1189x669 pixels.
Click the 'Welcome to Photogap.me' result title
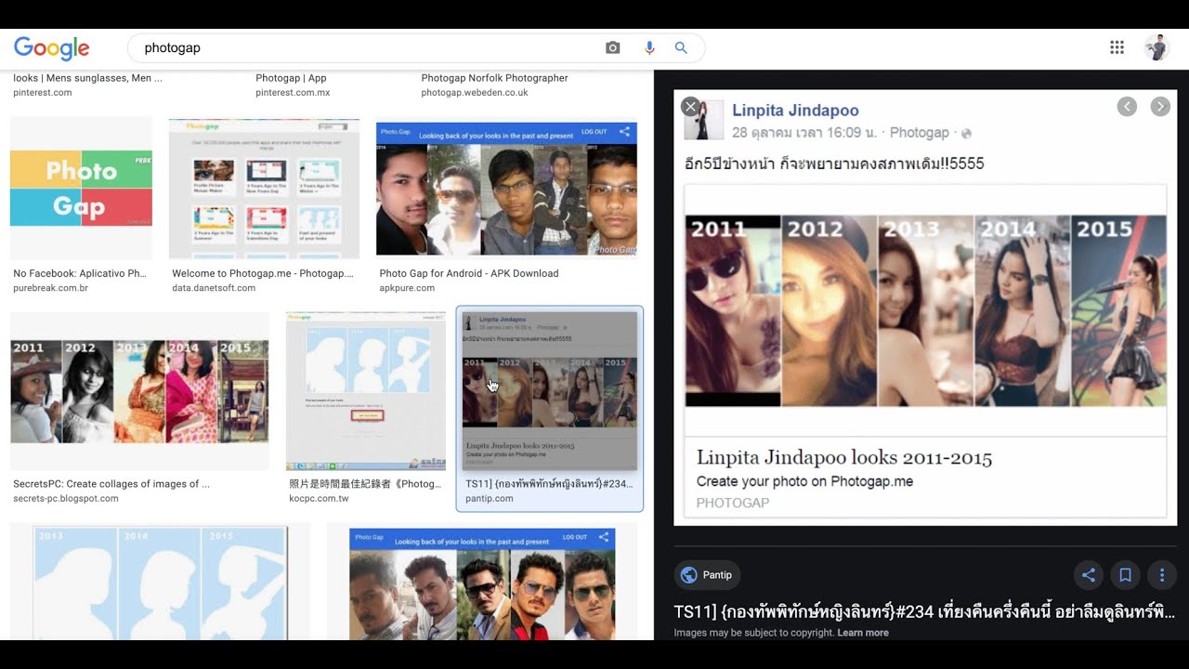[263, 273]
